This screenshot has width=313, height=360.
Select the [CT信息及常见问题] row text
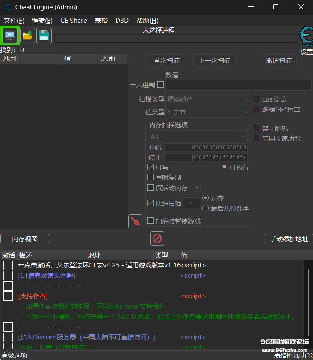[47, 276]
